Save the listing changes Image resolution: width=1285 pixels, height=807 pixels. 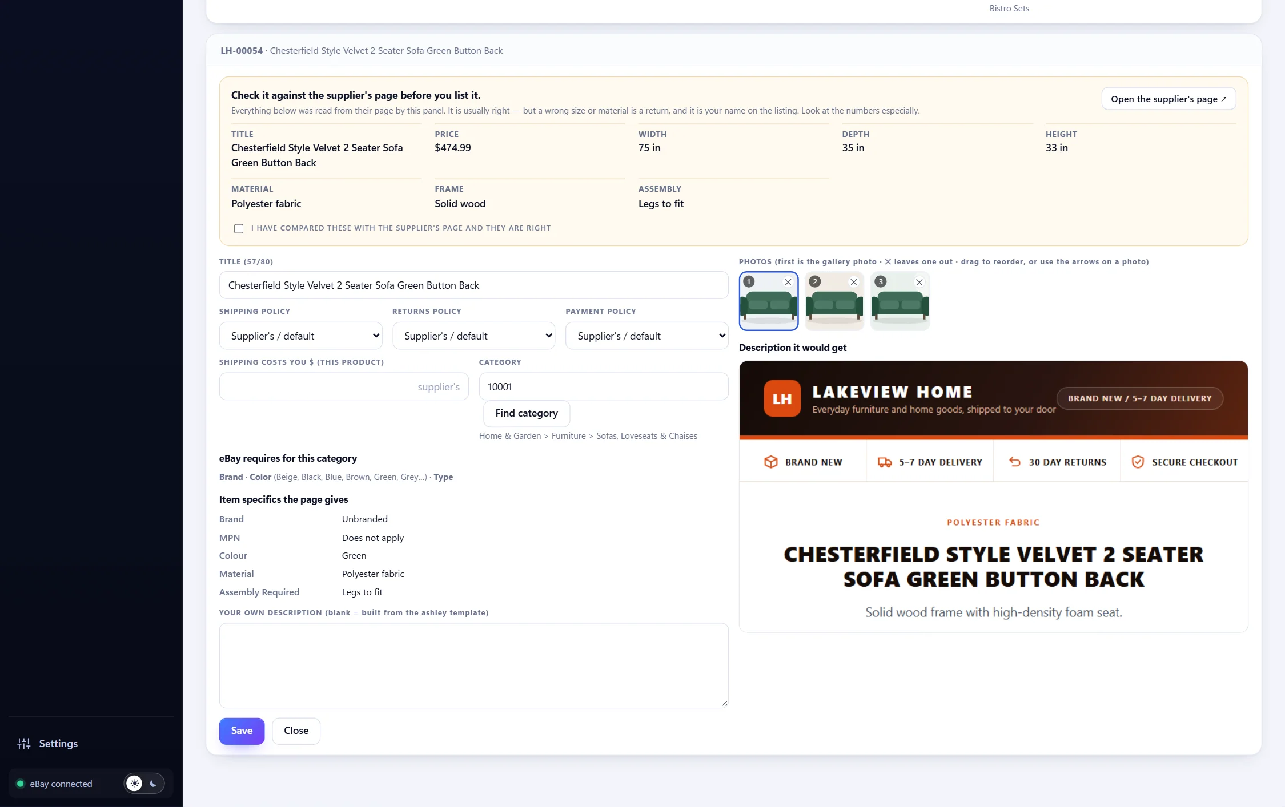click(x=242, y=731)
